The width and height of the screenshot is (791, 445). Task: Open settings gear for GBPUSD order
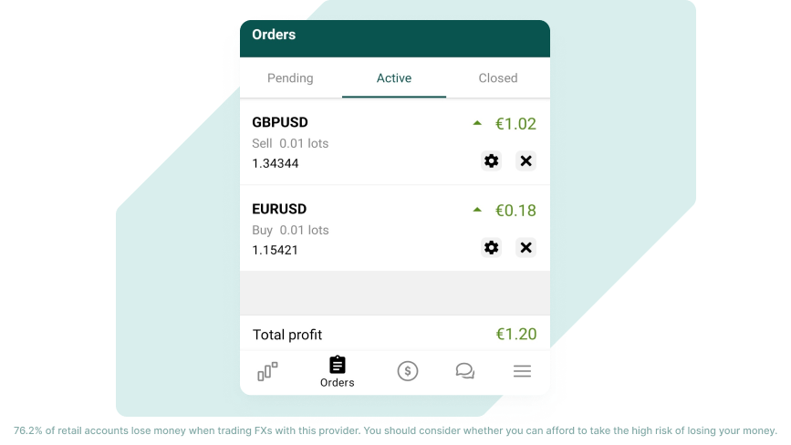point(491,160)
